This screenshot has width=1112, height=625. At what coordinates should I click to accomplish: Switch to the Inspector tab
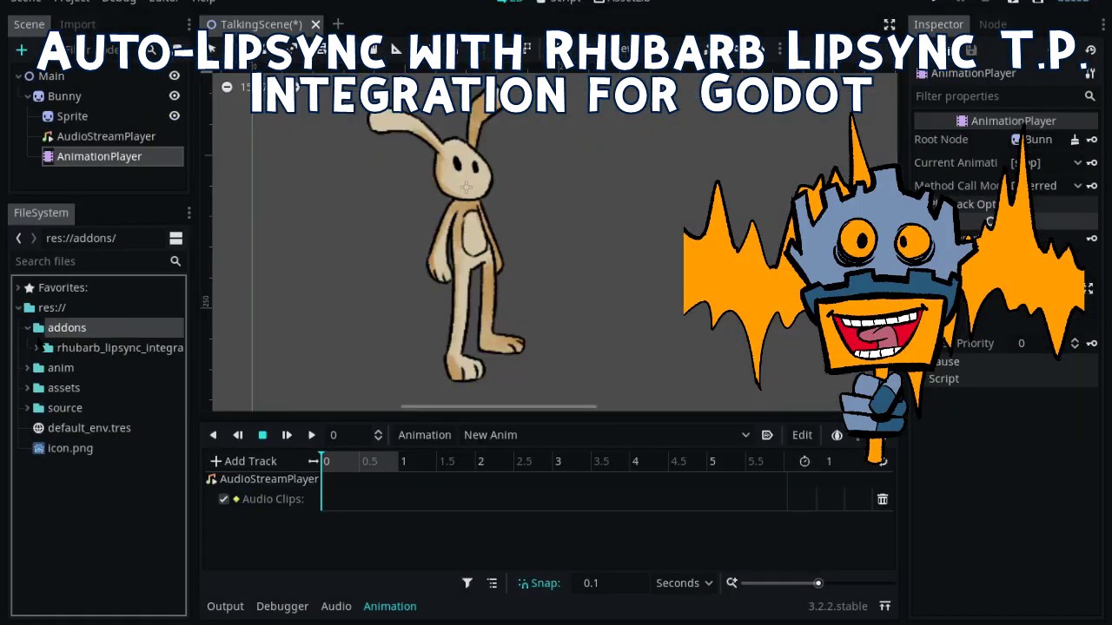click(938, 24)
